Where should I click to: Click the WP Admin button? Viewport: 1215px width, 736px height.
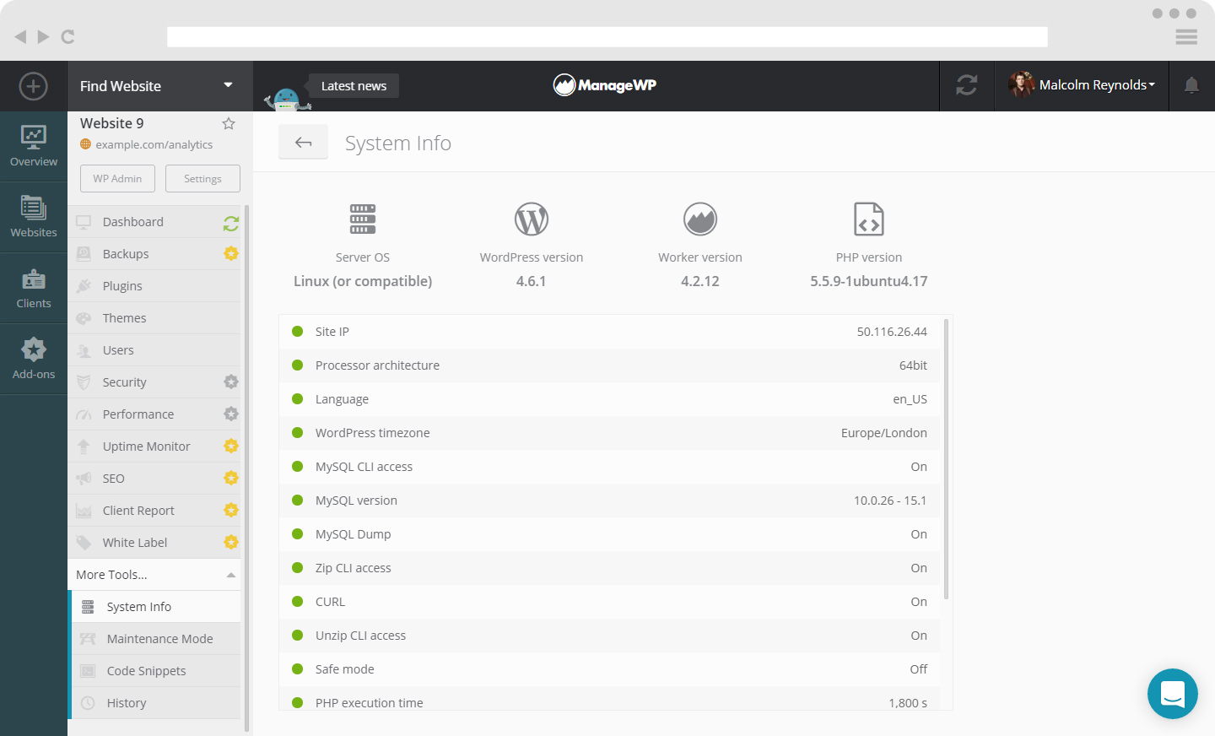pos(117,178)
